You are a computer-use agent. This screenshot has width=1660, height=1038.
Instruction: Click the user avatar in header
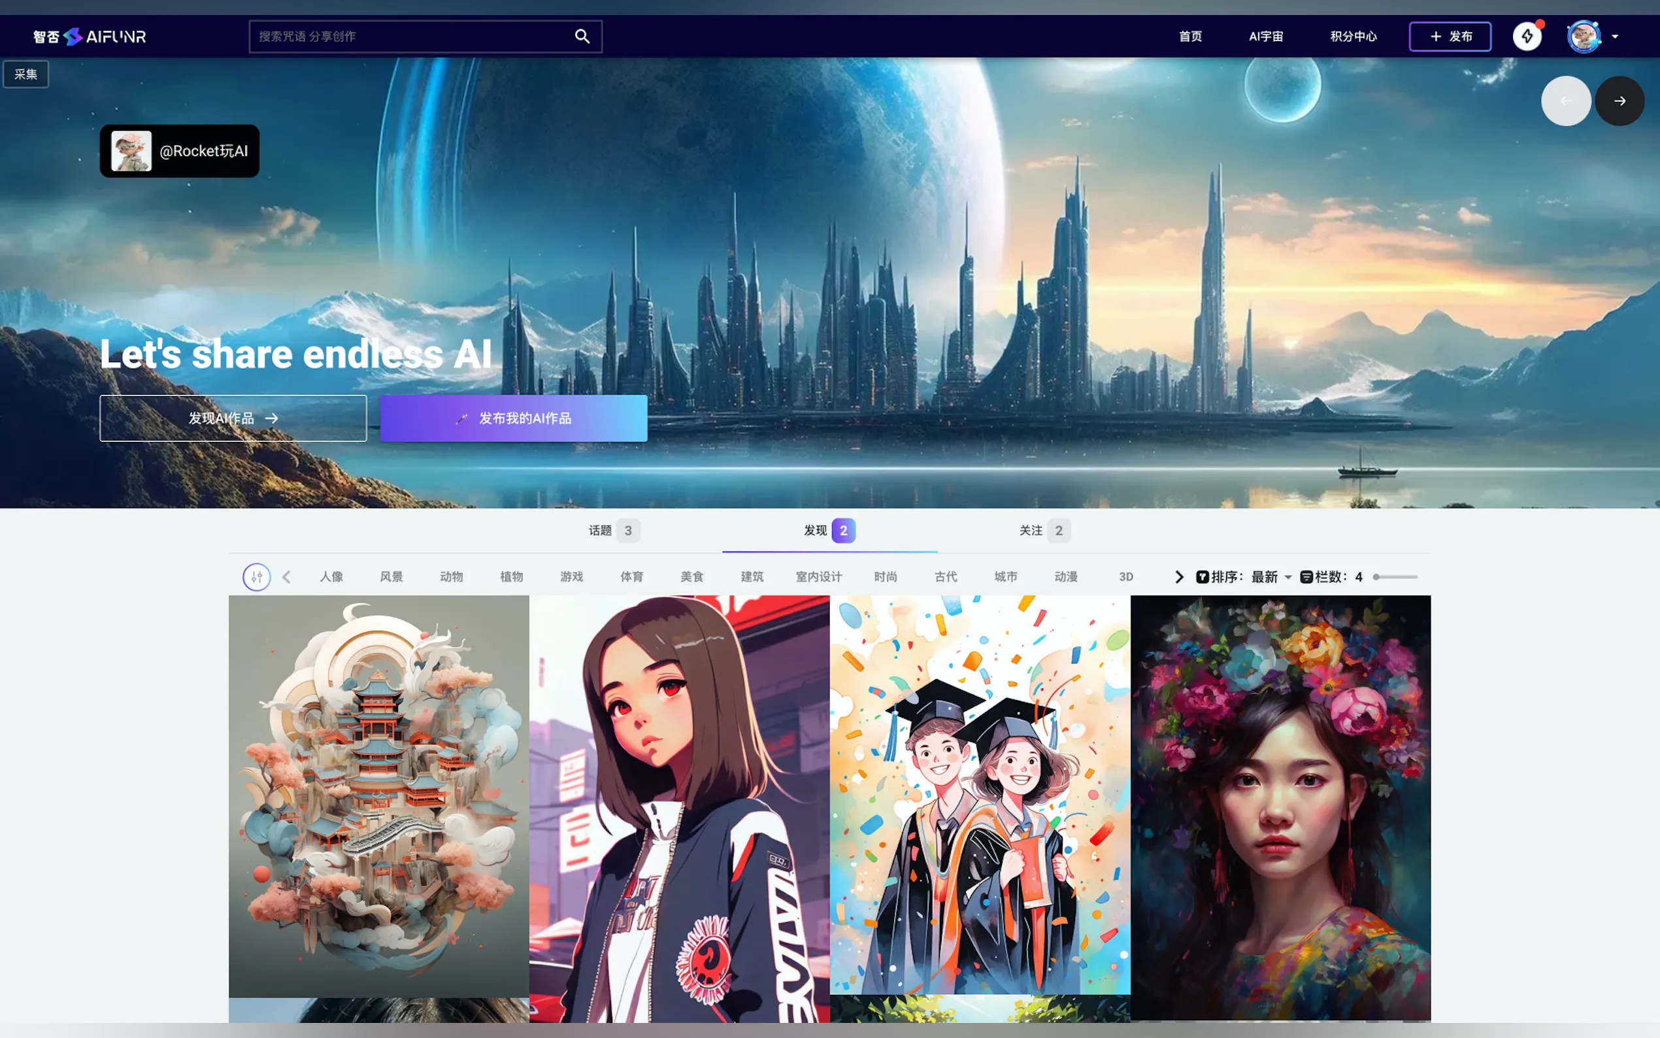coord(1583,37)
